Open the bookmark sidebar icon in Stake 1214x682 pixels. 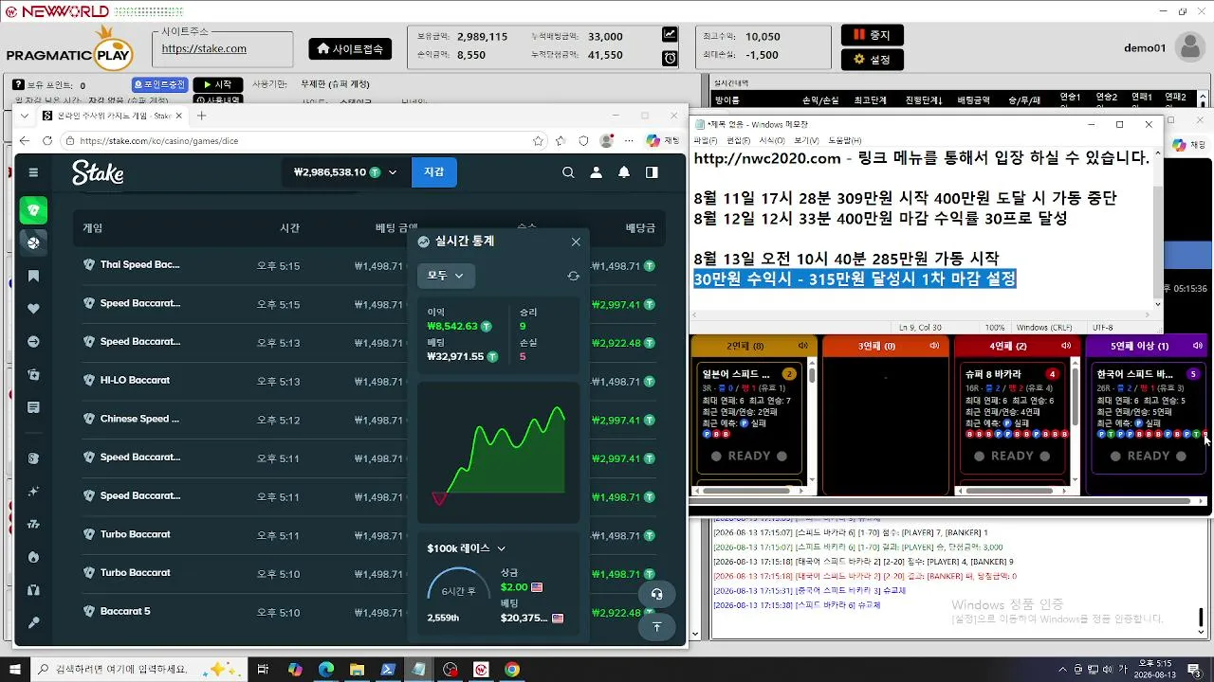point(33,276)
